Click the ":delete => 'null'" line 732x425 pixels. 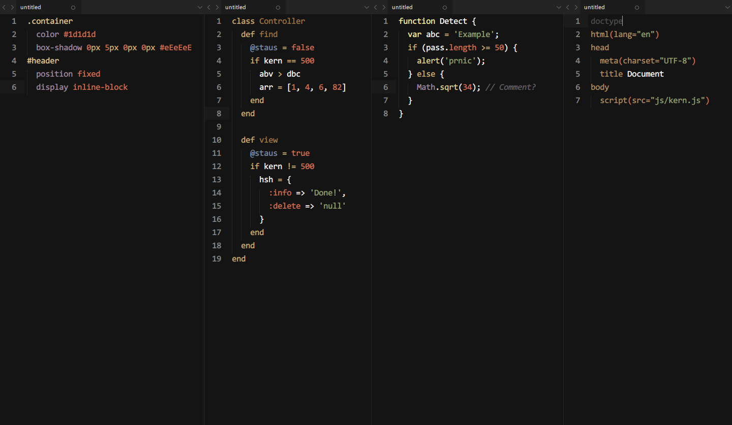(x=307, y=206)
